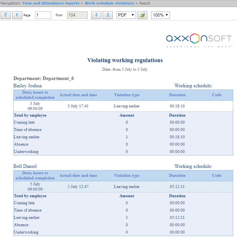This screenshot has width=237, height=237.
Task: Jump to the last report page
Action: coord(108,15)
